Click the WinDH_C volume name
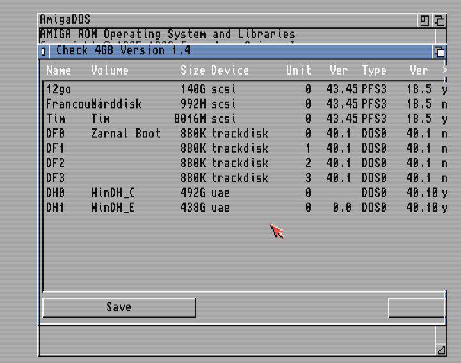The image size is (461, 363). point(113,193)
